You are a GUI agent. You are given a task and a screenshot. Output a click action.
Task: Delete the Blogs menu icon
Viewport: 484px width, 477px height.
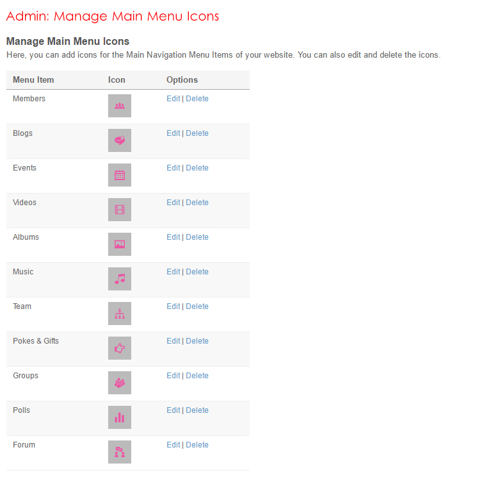[x=197, y=133]
